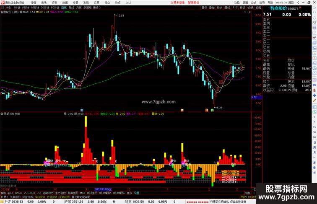Switch to 1分钟 period
Viewport: 317px width, 204px height.
17,8
